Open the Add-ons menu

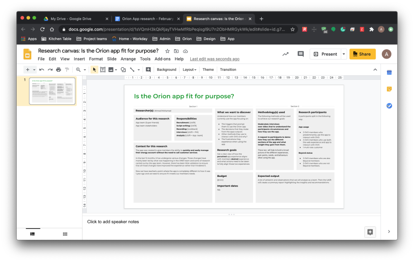point(162,59)
